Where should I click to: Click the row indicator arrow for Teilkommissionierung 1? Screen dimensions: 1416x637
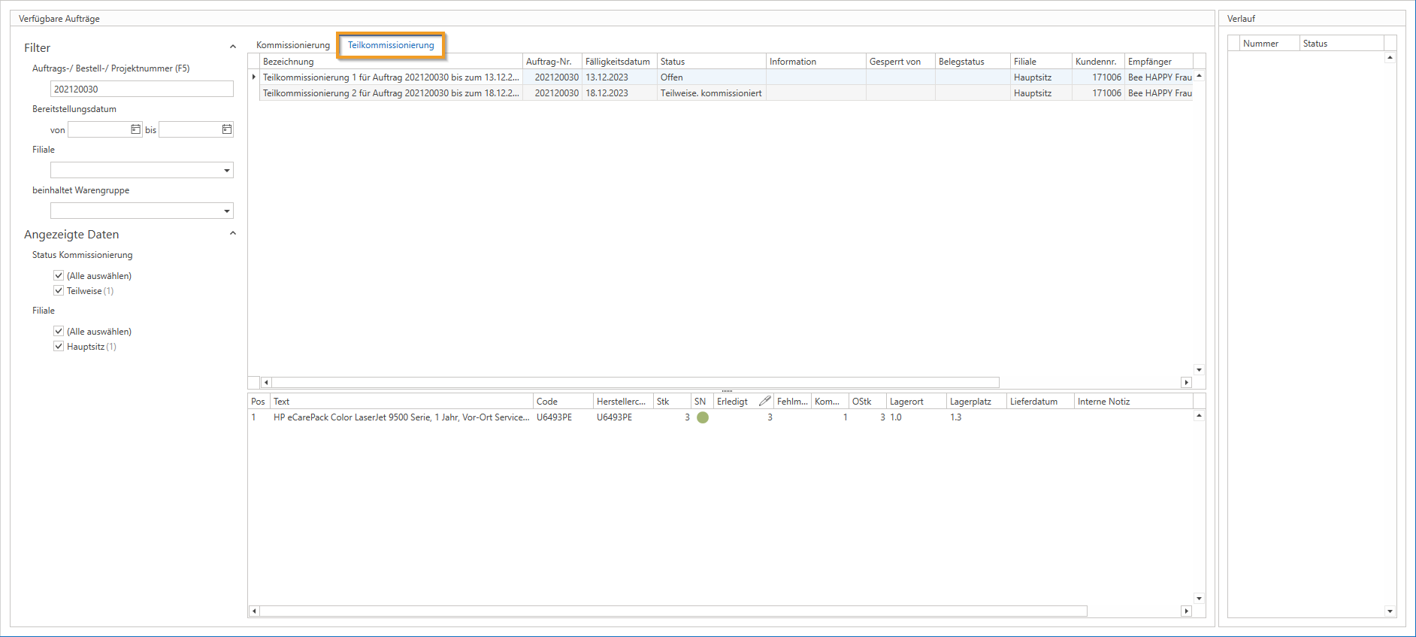(x=254, y=77)
